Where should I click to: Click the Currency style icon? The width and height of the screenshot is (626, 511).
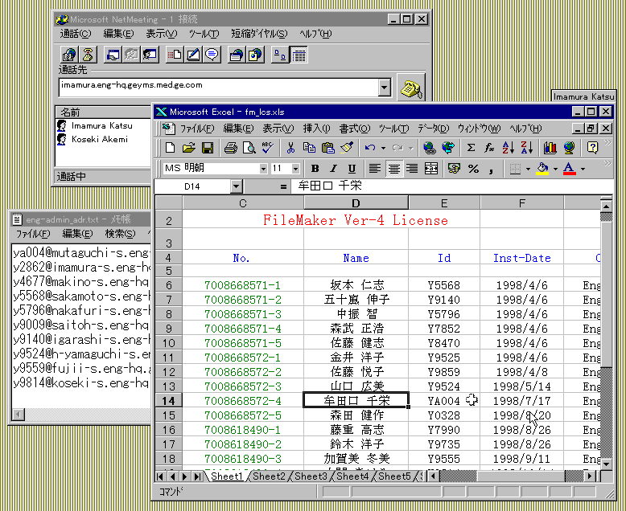pyautogui.click(x=454, y=169)
